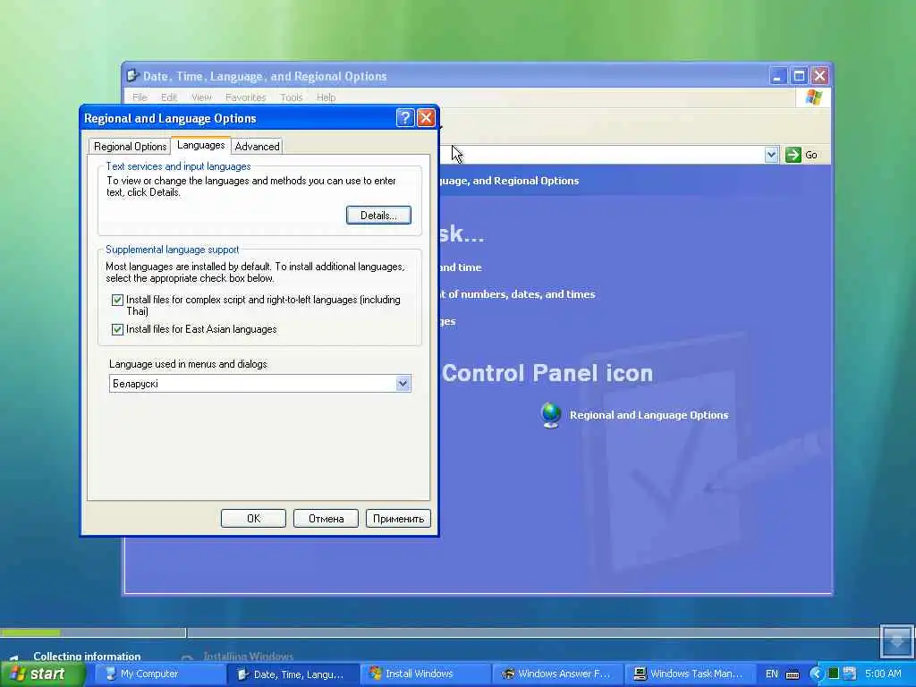Click the Details... button
This screenshot has height=687, width=916.
click(x=378, y=215)
